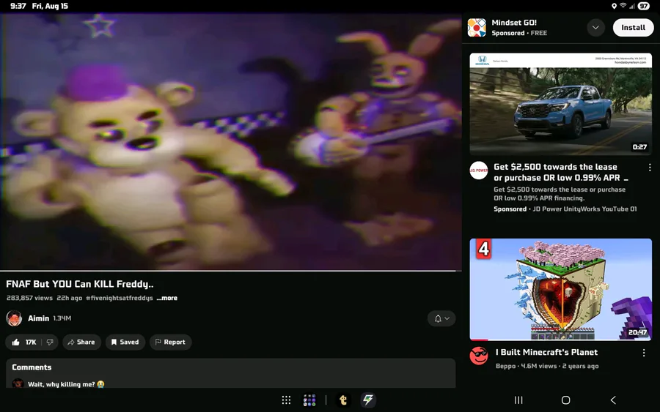Report the video with flag button

(170, 342)
